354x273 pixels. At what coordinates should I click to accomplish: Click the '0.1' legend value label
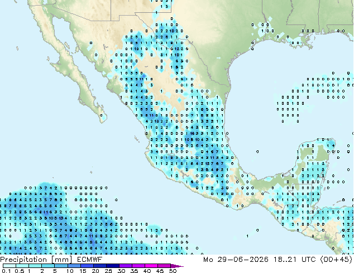(x=6, y=271)
